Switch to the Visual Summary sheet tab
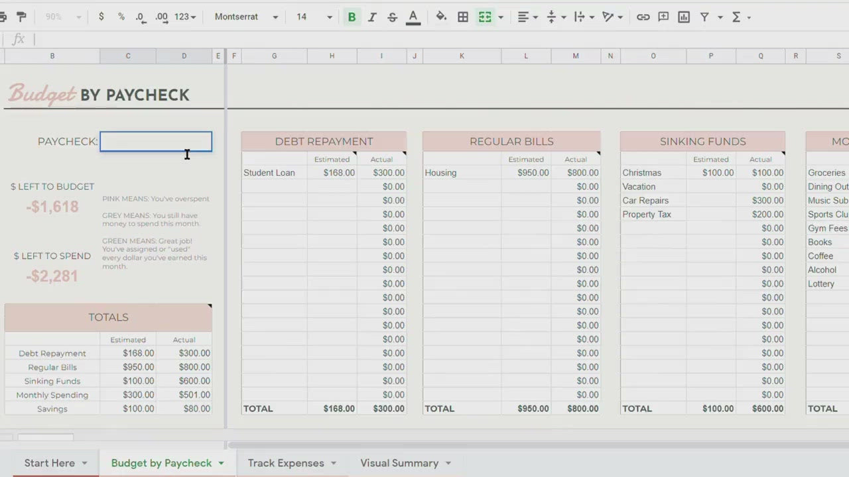This screenshot has height=477, width=849. (x=399, y=463)
